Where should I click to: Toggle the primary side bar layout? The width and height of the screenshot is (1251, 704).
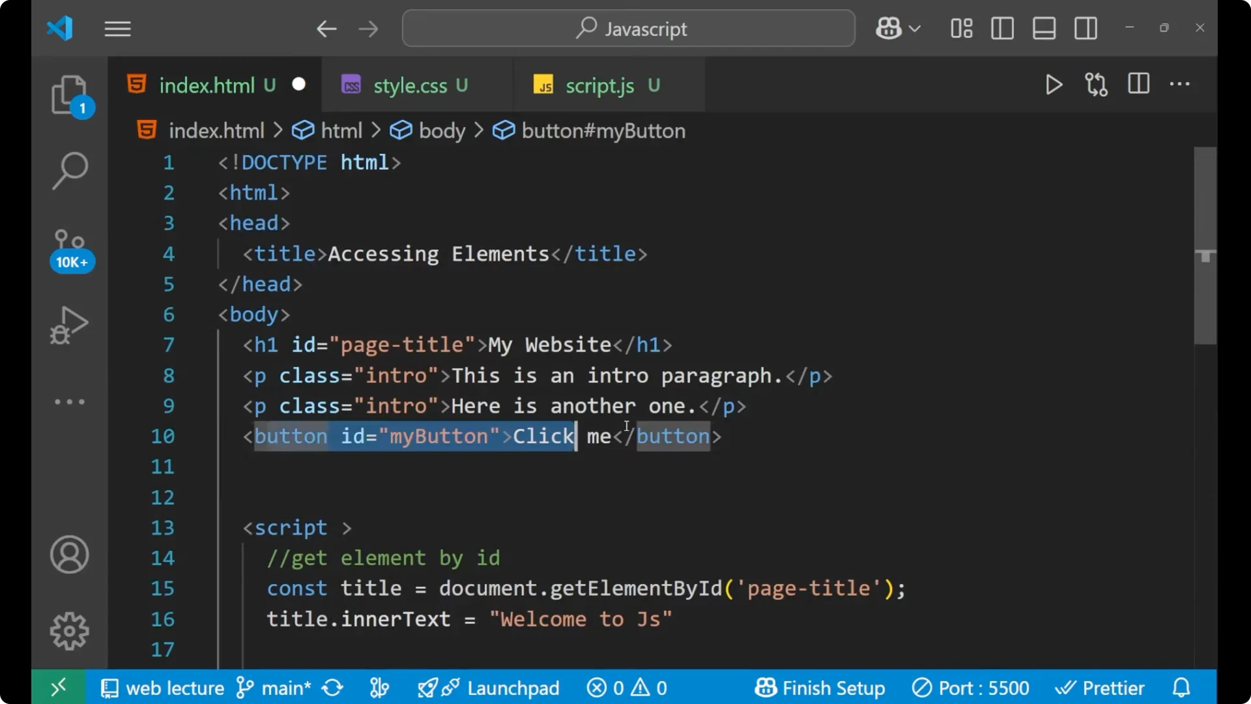tap(1002, 28)
